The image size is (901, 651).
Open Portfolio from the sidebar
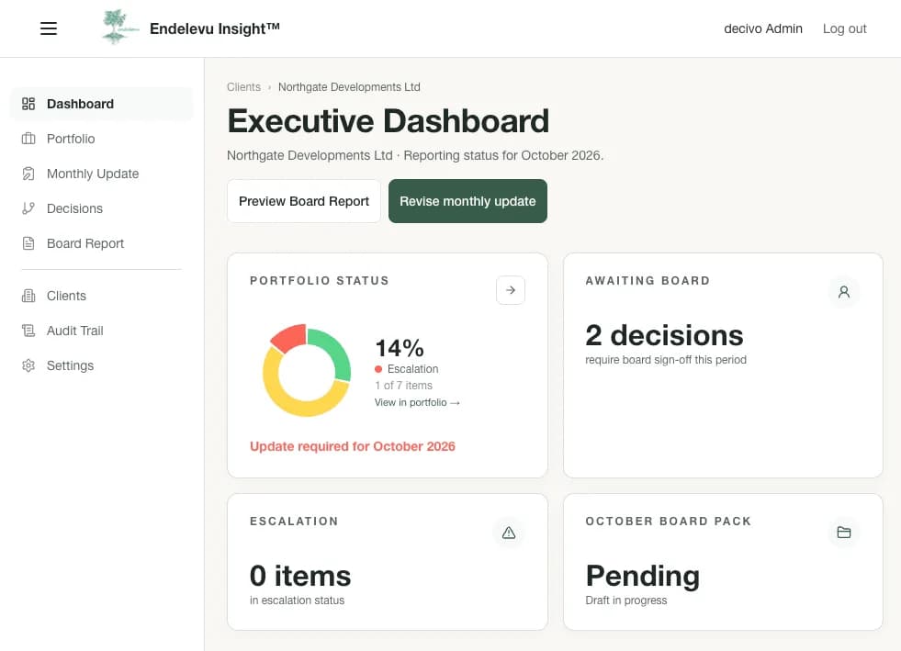101,139
